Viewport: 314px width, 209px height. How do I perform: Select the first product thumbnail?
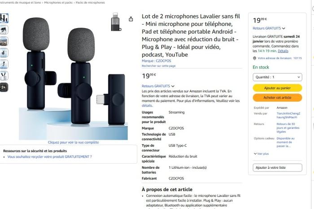pyautogui.click(x=4, y=19)
